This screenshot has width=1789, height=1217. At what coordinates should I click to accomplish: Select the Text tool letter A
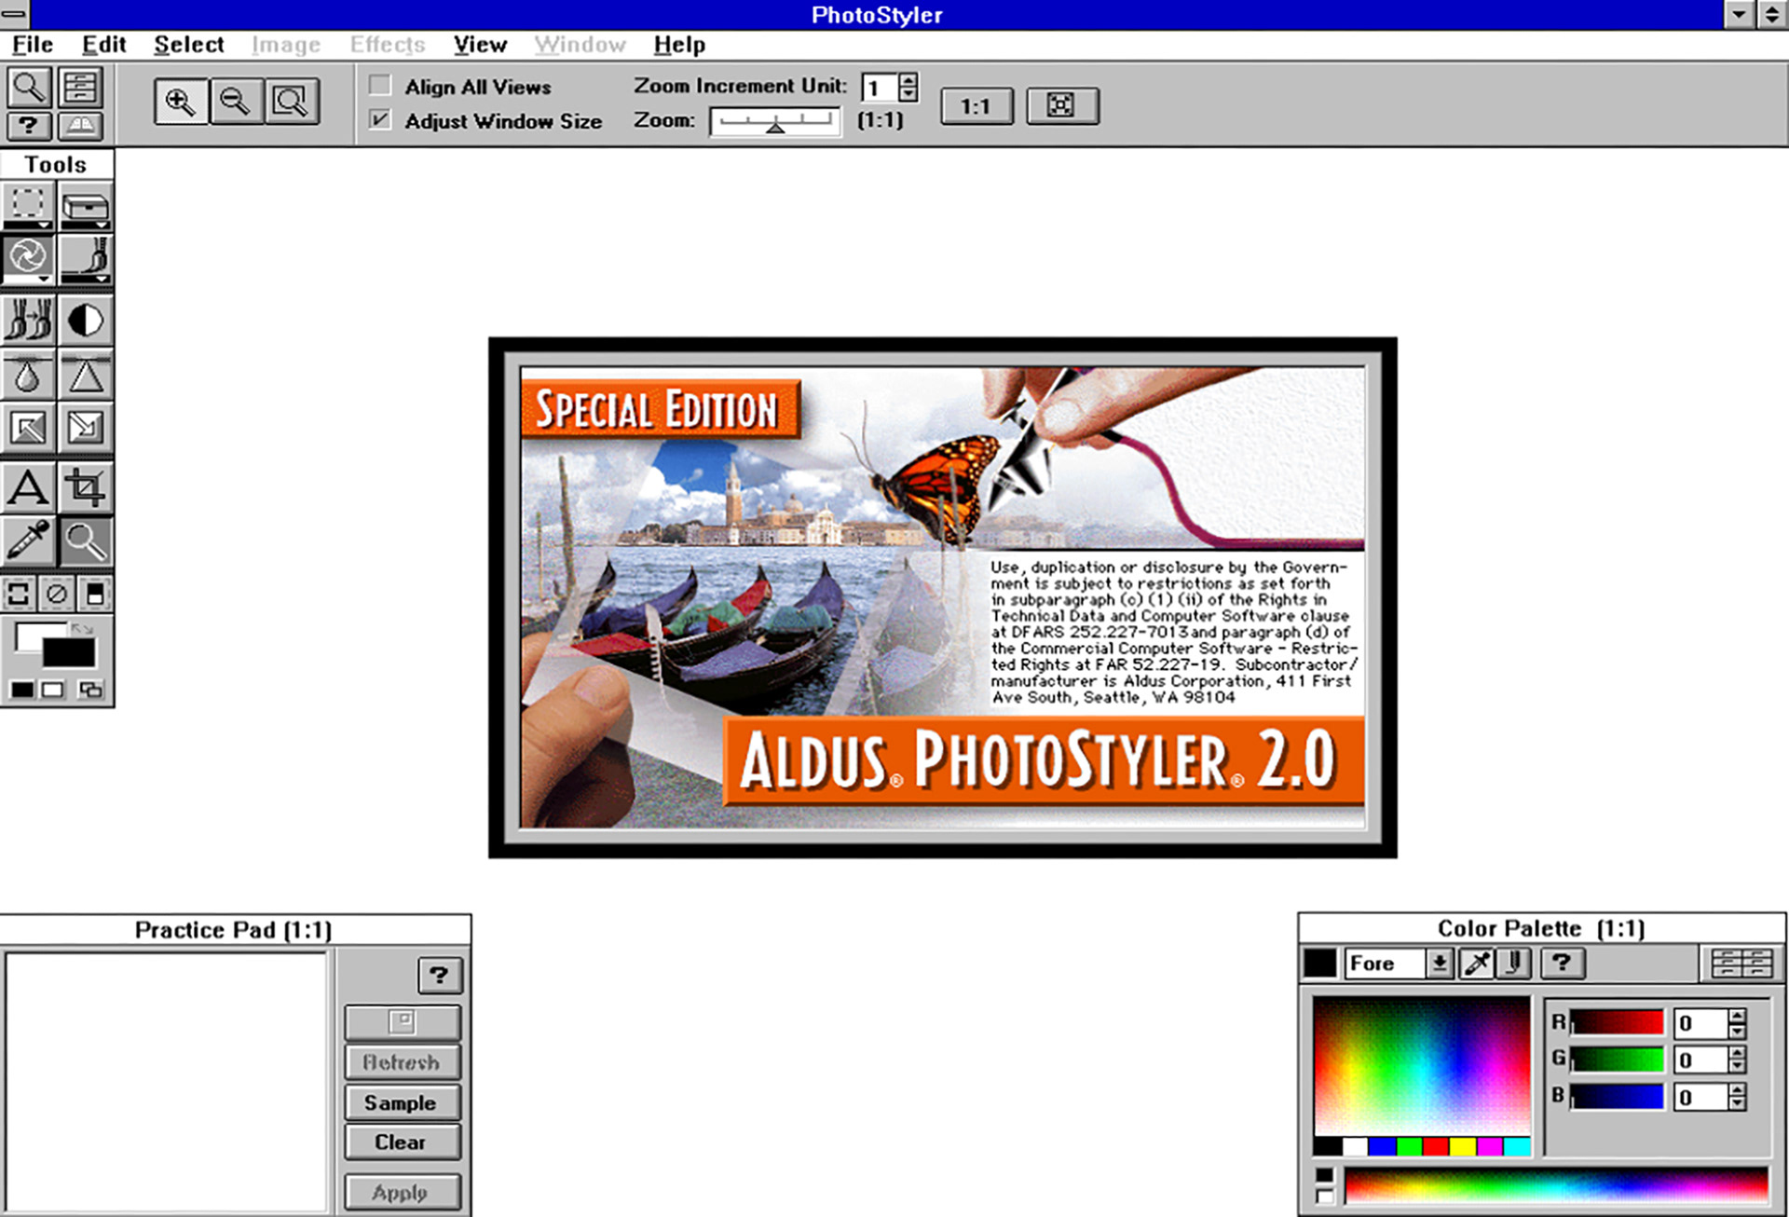(28, 487)
